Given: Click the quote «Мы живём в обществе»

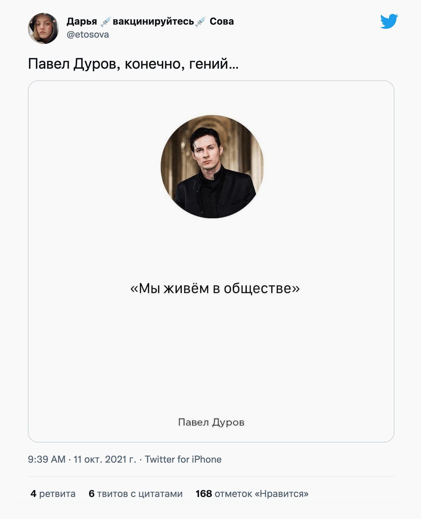Looking at the screenshot, I should point(215,288).
